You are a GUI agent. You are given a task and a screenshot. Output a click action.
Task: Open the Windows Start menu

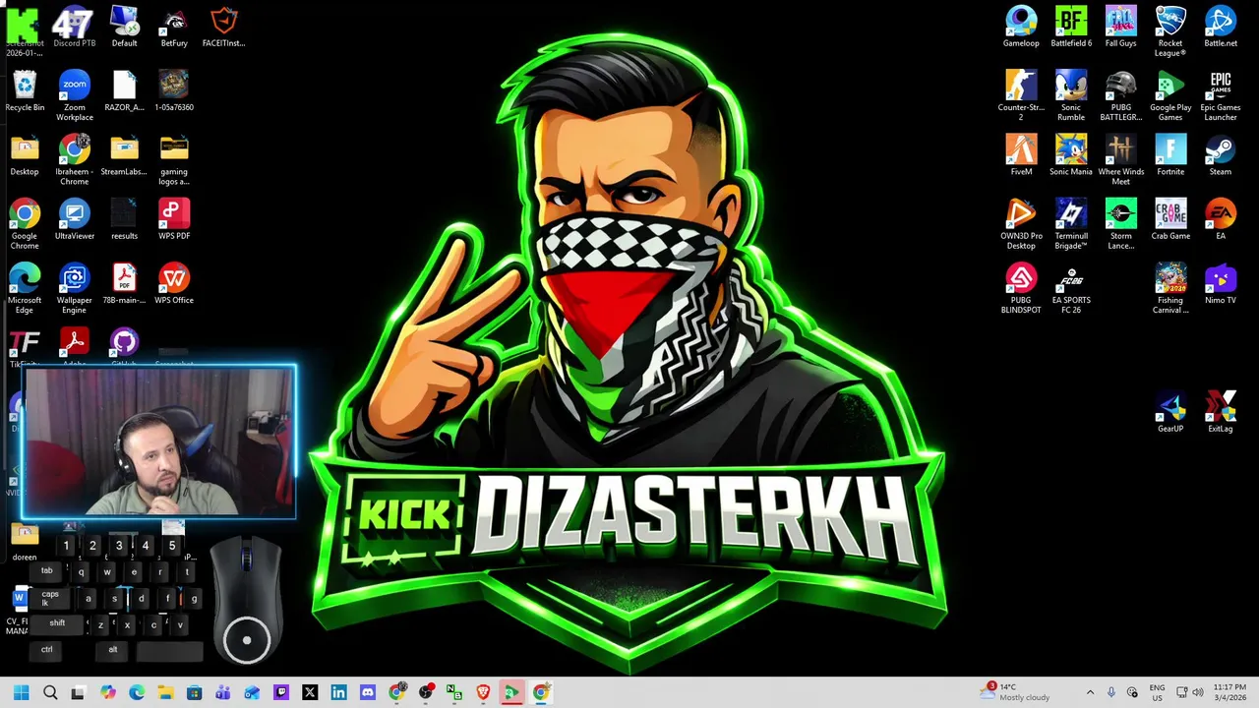(22, 692)
